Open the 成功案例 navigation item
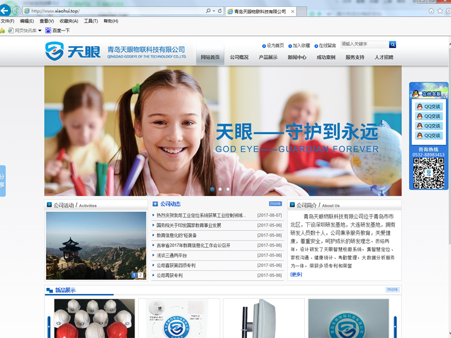The height and width of the screenshot is (338, 451). tap(326, 57)
